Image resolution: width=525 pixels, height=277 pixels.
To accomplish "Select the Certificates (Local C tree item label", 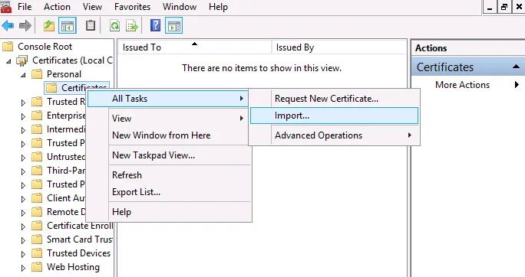I will tap(72, 60).
